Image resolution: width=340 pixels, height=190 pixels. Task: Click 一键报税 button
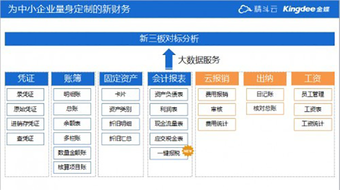point(169,153)
